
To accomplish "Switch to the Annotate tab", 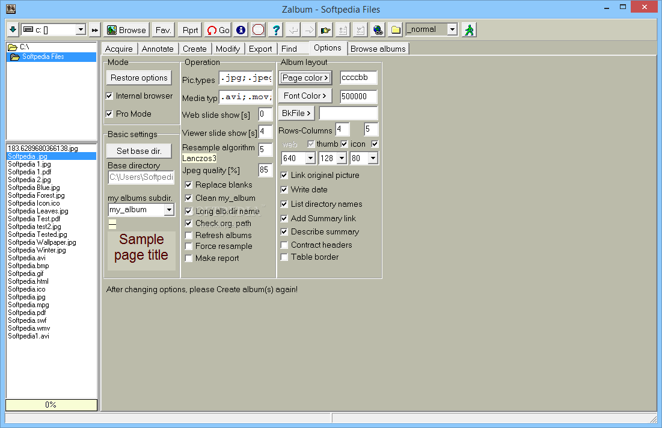I will [158, 49].
